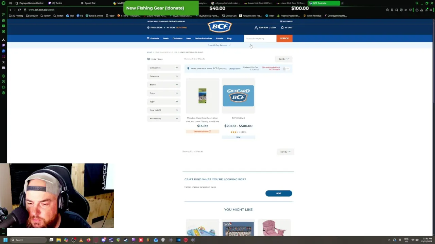
Task: Collapse the Type filter
Action: coord(164,102)
